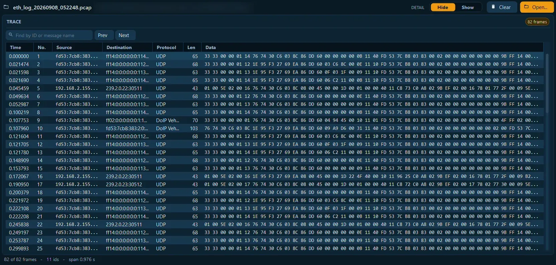
Task: Click the 82 frames badge
Action: point(537,22)
